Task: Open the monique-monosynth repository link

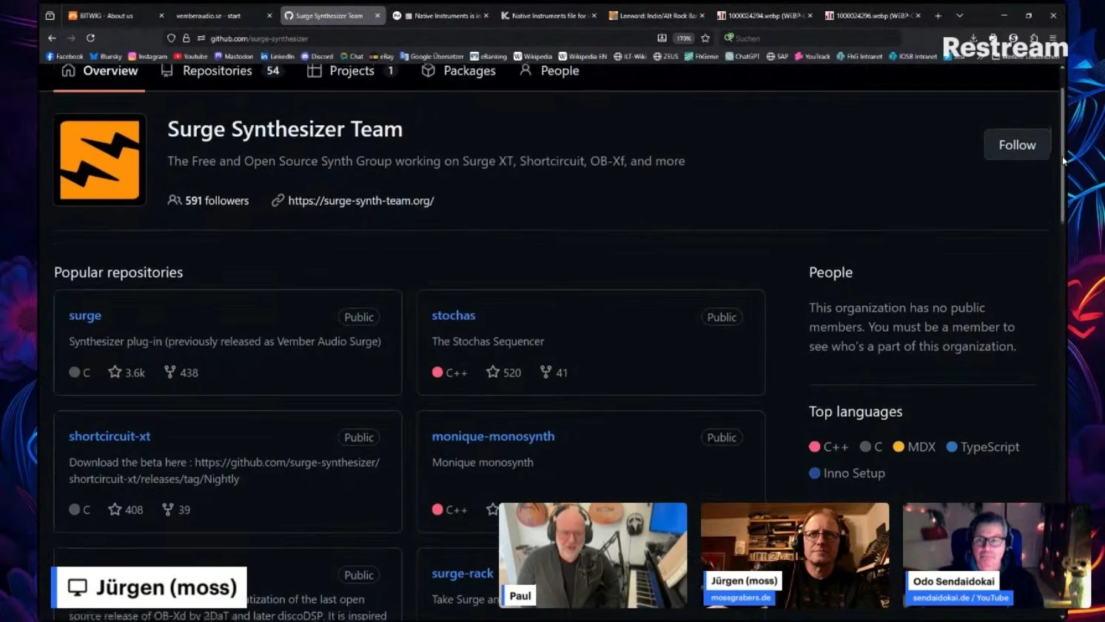Action: tap(493, 436)
